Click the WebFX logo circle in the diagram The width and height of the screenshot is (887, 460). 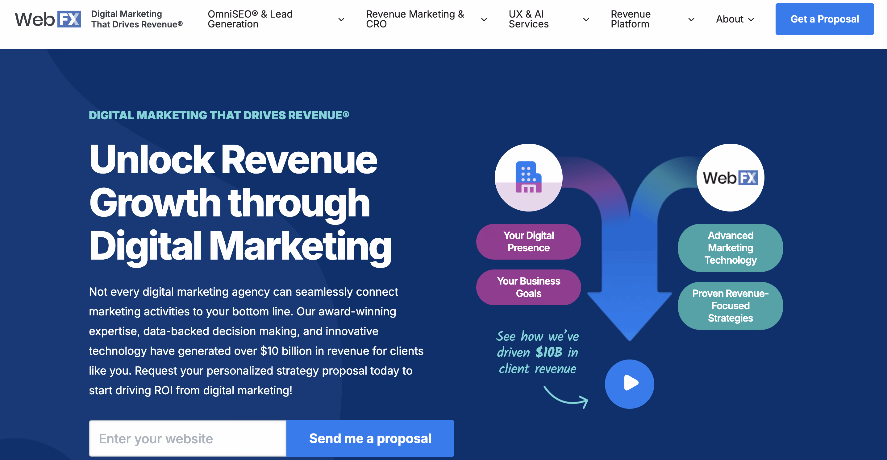click(730, 178)
